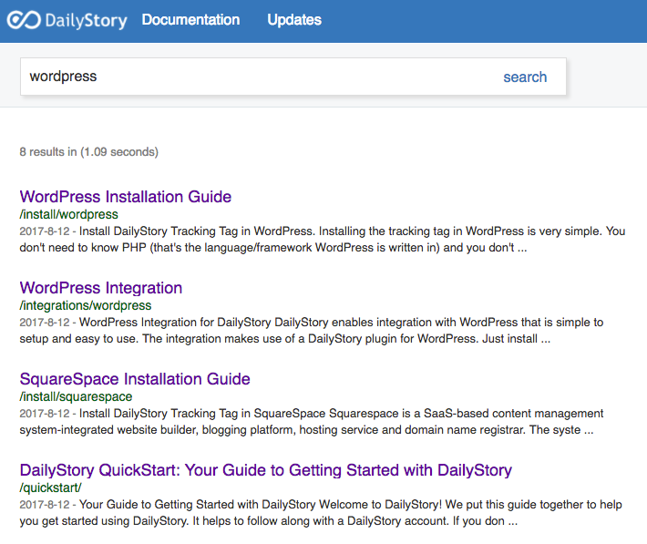Open the Updates menu item
Viewport: 647px width, 544px height.
[294, 20]
